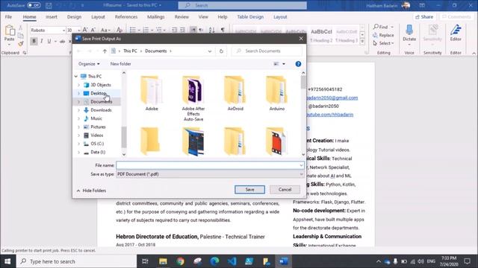Click the Windows Start button
Screen dimensions: 478x268
[7, 261]
